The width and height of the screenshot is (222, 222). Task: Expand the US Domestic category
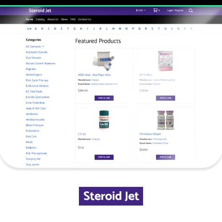click(x=35, y=46)
